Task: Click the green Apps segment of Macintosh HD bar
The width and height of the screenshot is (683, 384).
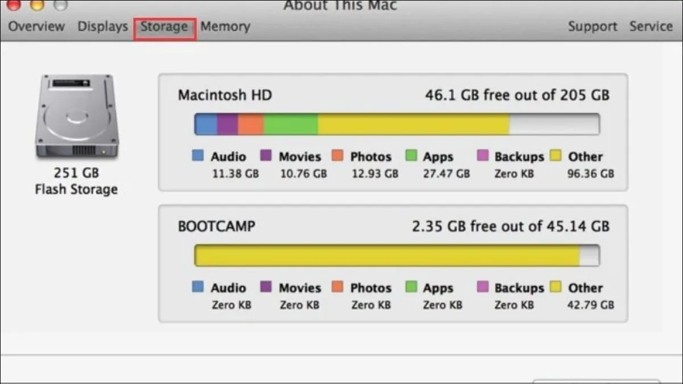Action: (x=290, y=124)
